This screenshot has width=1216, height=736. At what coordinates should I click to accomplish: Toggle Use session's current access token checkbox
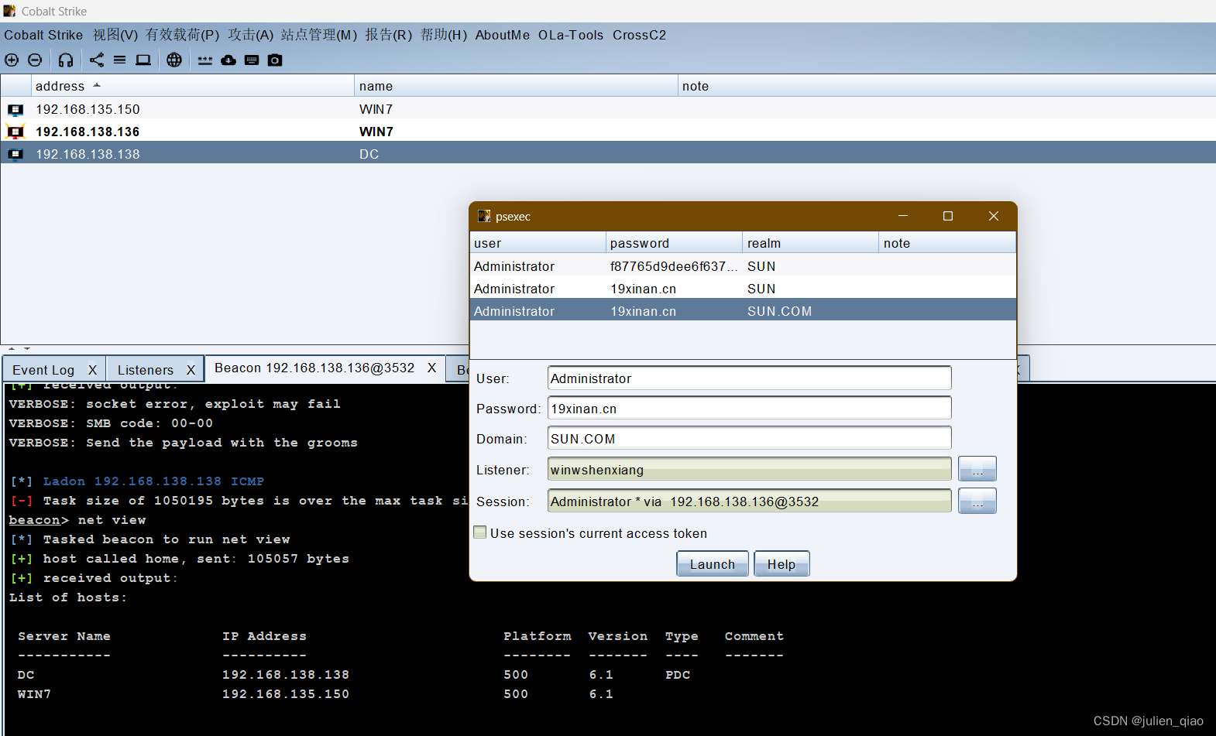tap(480, 532)
